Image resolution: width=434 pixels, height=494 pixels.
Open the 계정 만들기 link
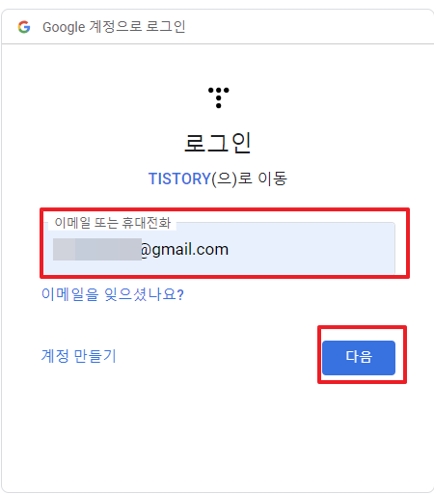(79, 356)
